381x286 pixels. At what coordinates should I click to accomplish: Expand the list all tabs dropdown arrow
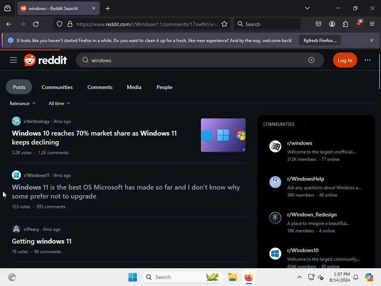pos(307,8)
